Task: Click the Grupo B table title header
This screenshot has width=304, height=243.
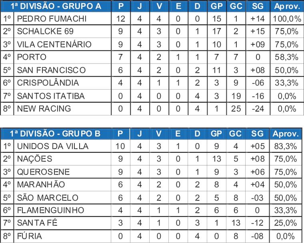Action: click(55, 133)
